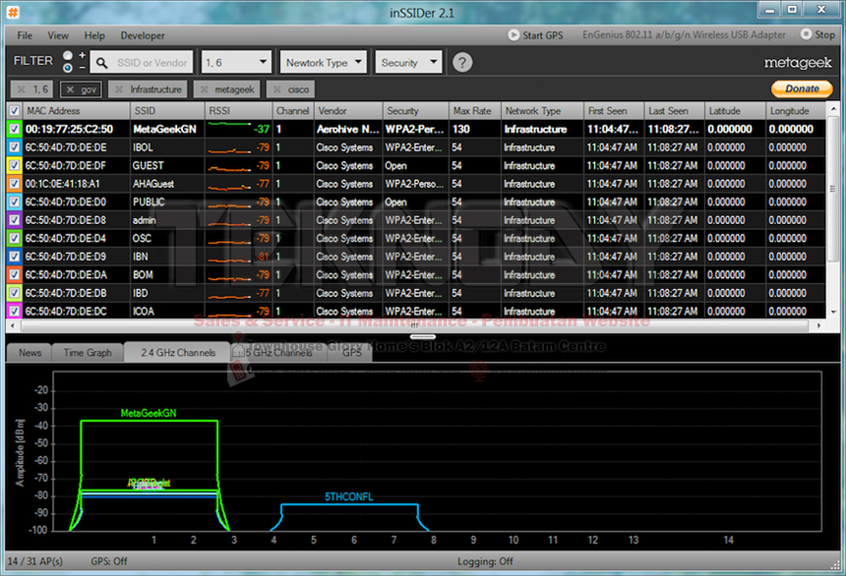Click the metageek logo

(798, 63)
